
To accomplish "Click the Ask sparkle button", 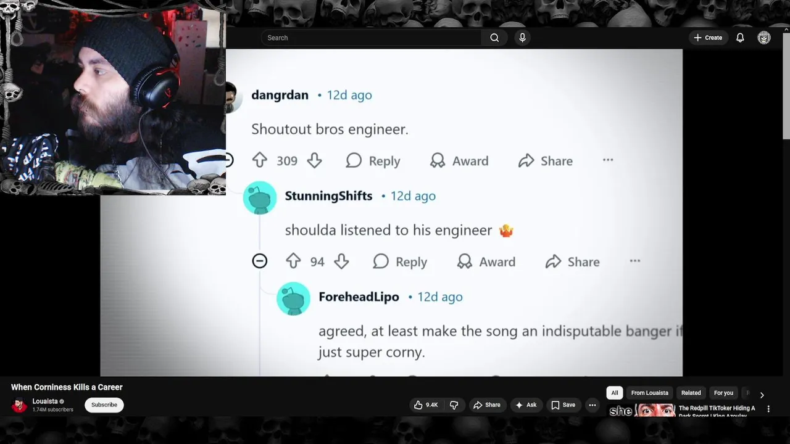I will click(x=526, y=405).
